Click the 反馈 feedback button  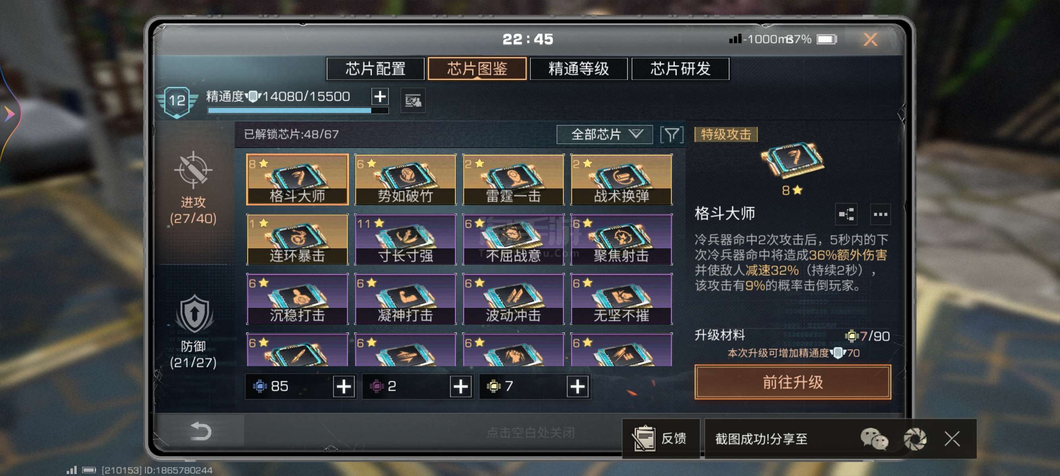tap(661, 438)
